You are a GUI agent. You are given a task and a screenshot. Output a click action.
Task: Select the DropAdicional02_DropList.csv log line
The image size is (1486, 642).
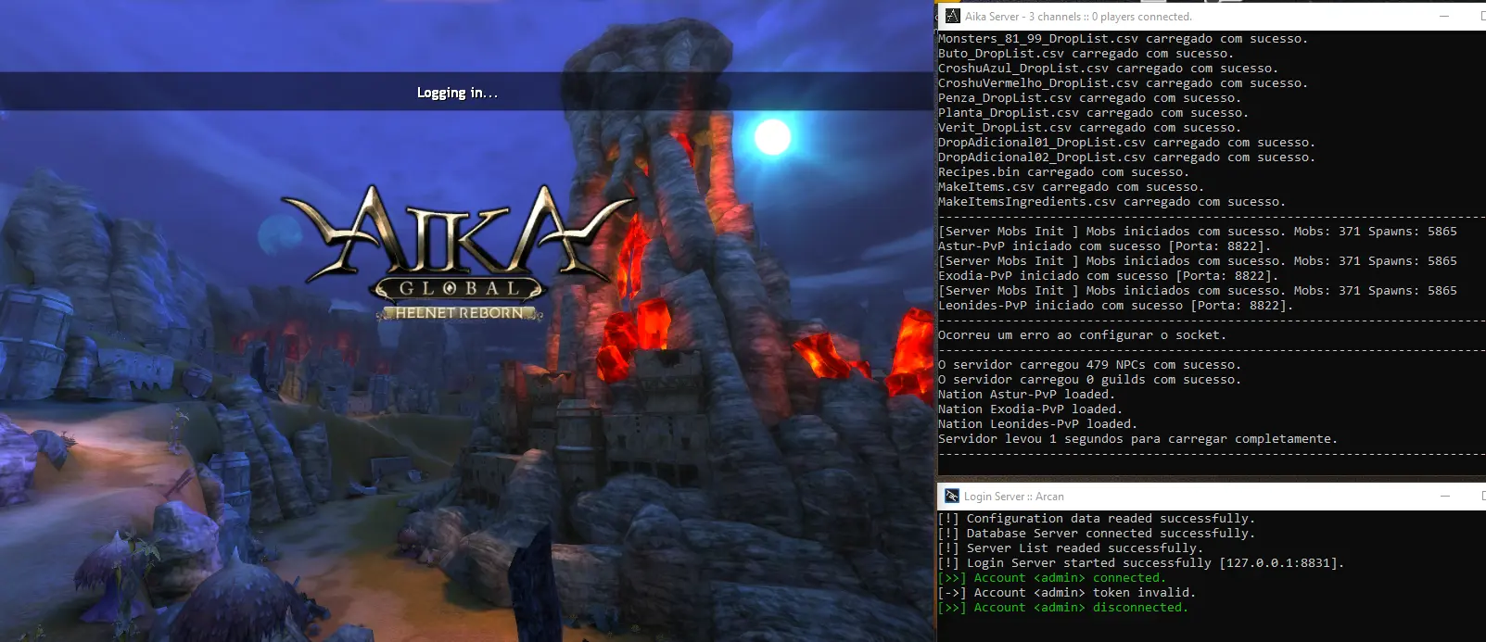[1127, 157]
